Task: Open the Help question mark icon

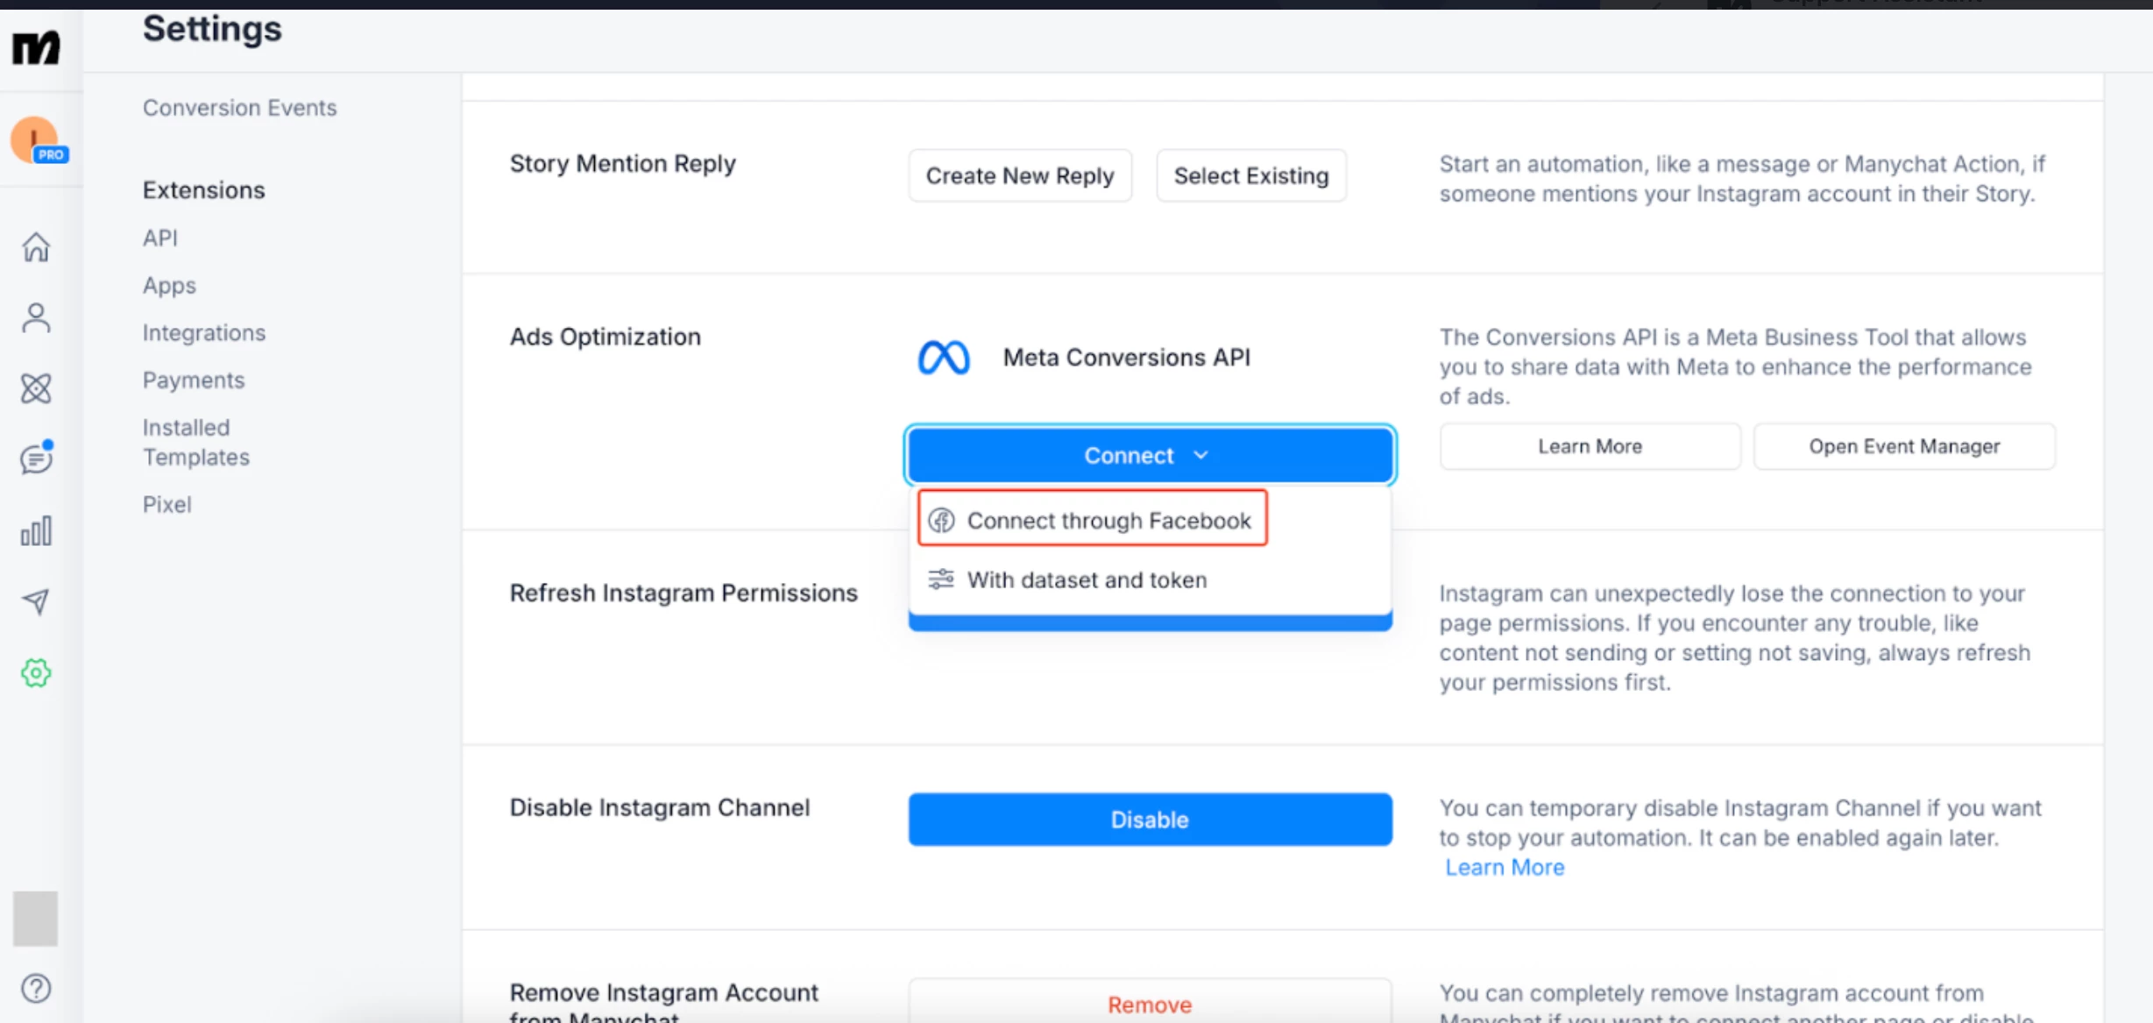Action: [36, 988]
